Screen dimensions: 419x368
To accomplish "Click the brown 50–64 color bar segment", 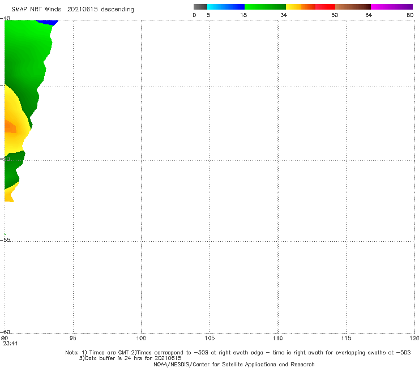I will click(x=353, y=7).
